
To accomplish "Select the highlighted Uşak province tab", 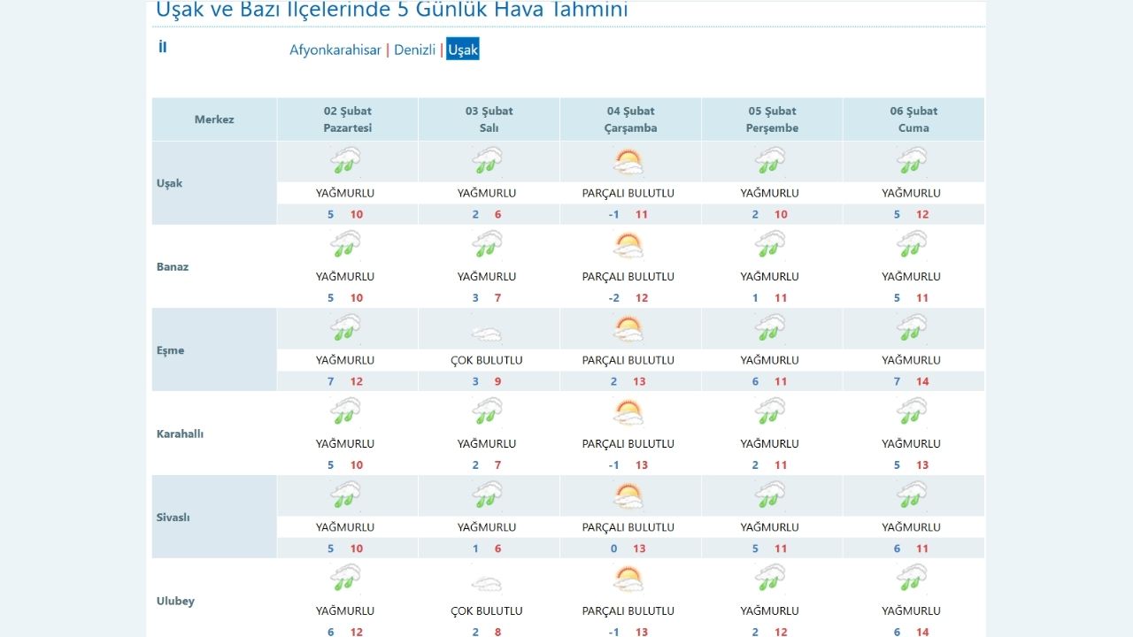I will point(463,50).
